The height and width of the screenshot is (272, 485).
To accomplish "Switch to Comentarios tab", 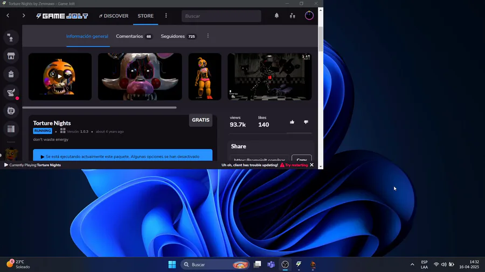I will tap(134, 37).
